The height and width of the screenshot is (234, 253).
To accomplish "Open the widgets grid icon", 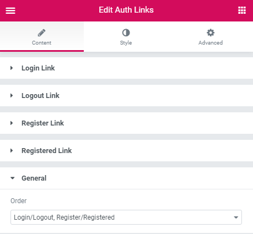I will (x=242, y=10).
